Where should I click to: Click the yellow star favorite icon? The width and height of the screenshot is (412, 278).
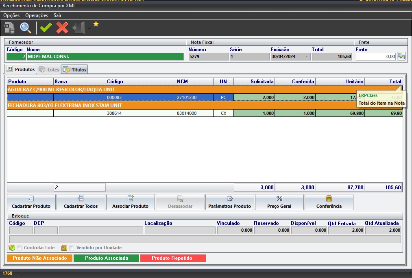pyautogui.click(x=96, y=24)
